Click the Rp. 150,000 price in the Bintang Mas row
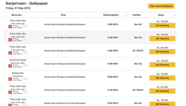The height and width of the screenshot is (106, 186). [x=162, y=74]
